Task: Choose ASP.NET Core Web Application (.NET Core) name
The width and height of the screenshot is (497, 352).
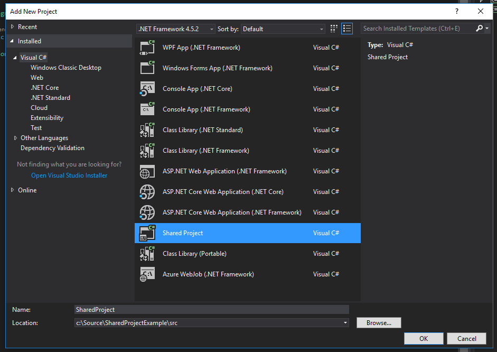Action: pos(223,192)
